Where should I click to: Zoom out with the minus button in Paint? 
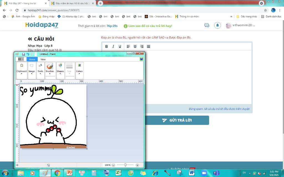(x=113, y=165)
